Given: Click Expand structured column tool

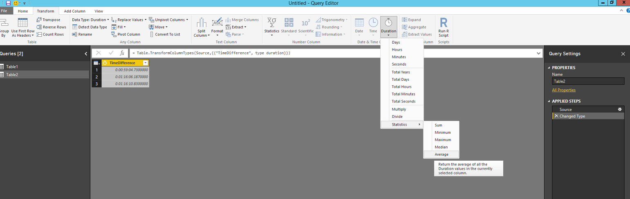Looking at the screenshot, I should (x=411, y=20).
